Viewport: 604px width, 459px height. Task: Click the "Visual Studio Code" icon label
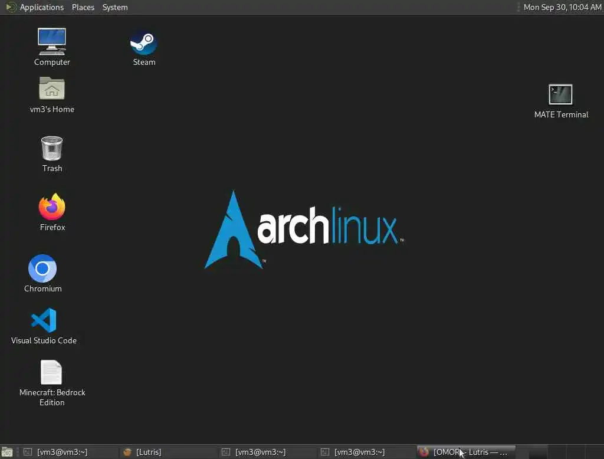44,340
